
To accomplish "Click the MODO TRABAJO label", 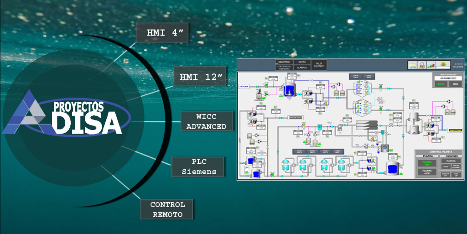I will pos(448,74).
